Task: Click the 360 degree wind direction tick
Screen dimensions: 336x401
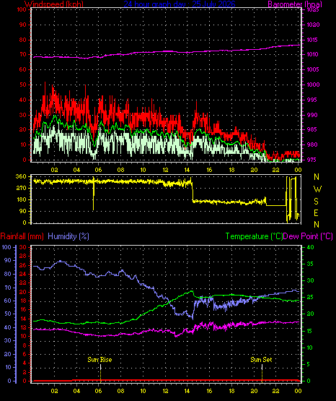Action: pyautogui.click(x=21, y=176)
